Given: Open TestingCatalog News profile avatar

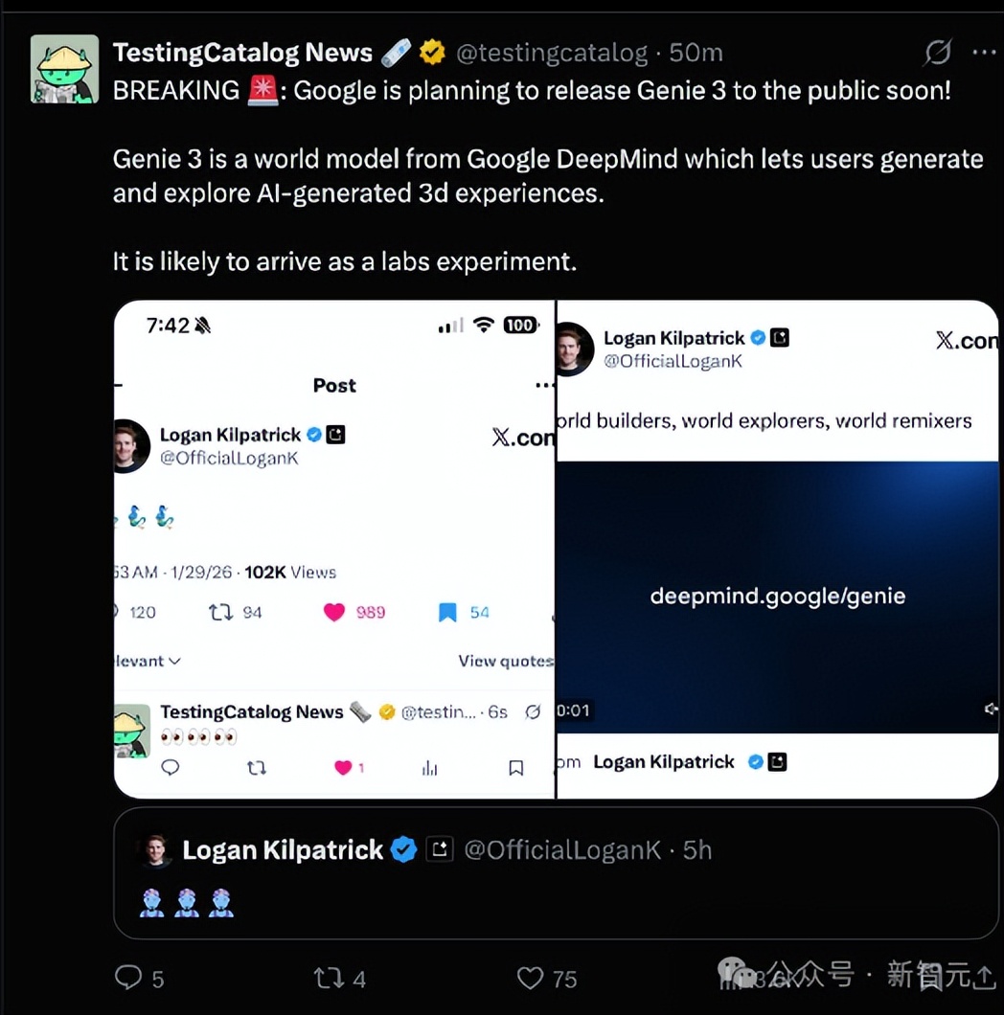Looking at the screenshot, I should [64, 69].
